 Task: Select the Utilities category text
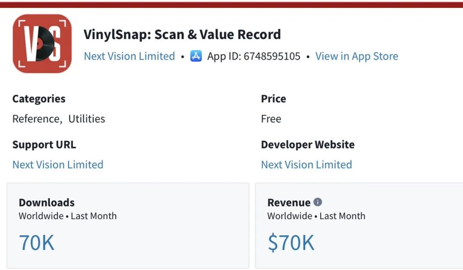pos(87,119)
